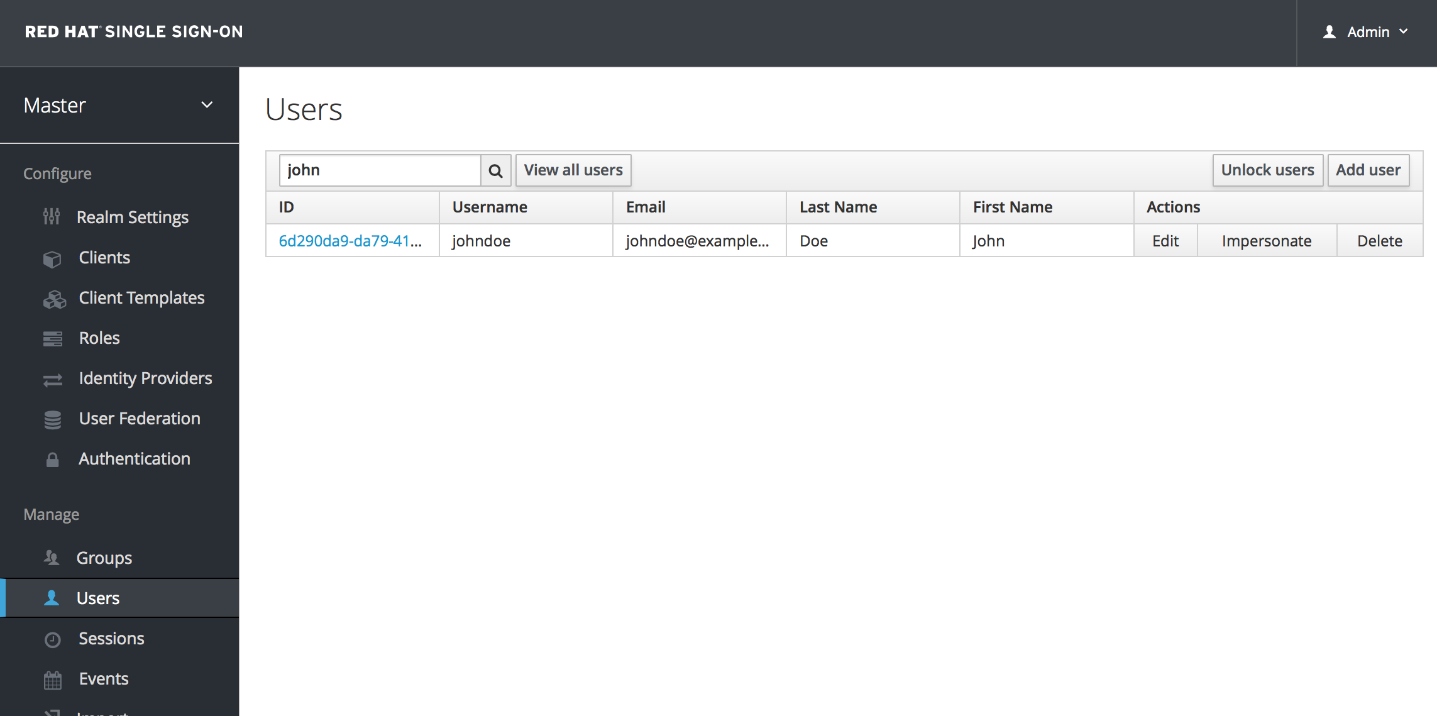The height and width of the screenshot is (716, 1437).
Task: Click the Realm Settings icon in sidebar
Action: tap(52, 218)
